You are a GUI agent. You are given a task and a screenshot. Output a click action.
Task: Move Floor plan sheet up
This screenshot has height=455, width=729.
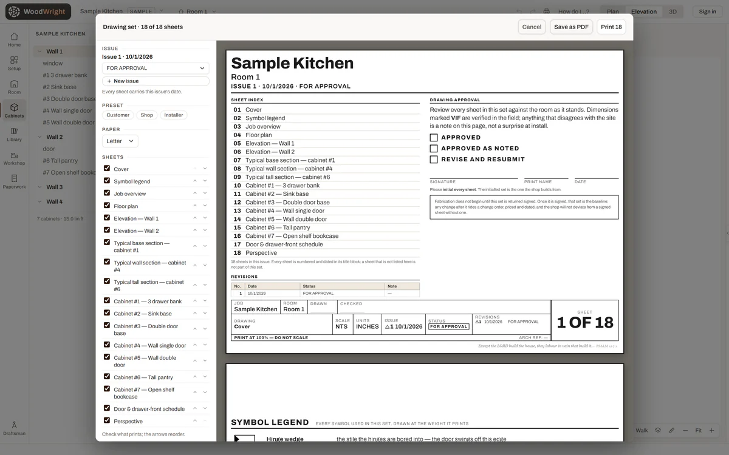tap(195, 206)
